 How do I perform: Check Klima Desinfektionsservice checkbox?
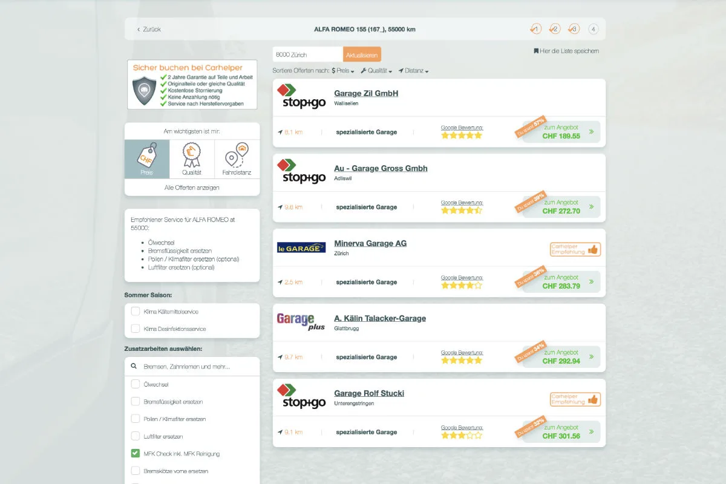pyautogui.click(x=136, y=329)
